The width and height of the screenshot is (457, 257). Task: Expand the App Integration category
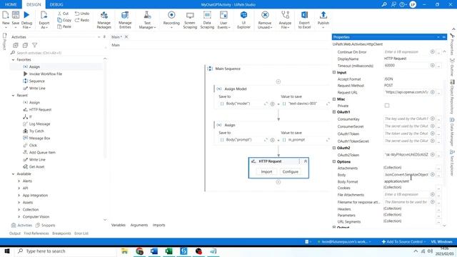coord(19,195)
